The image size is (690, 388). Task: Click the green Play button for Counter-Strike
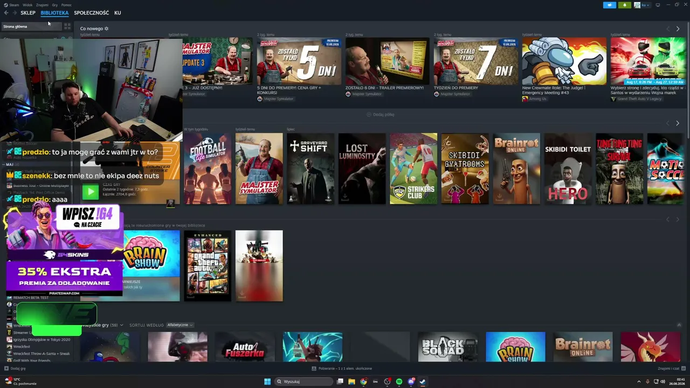click(91, 191)
